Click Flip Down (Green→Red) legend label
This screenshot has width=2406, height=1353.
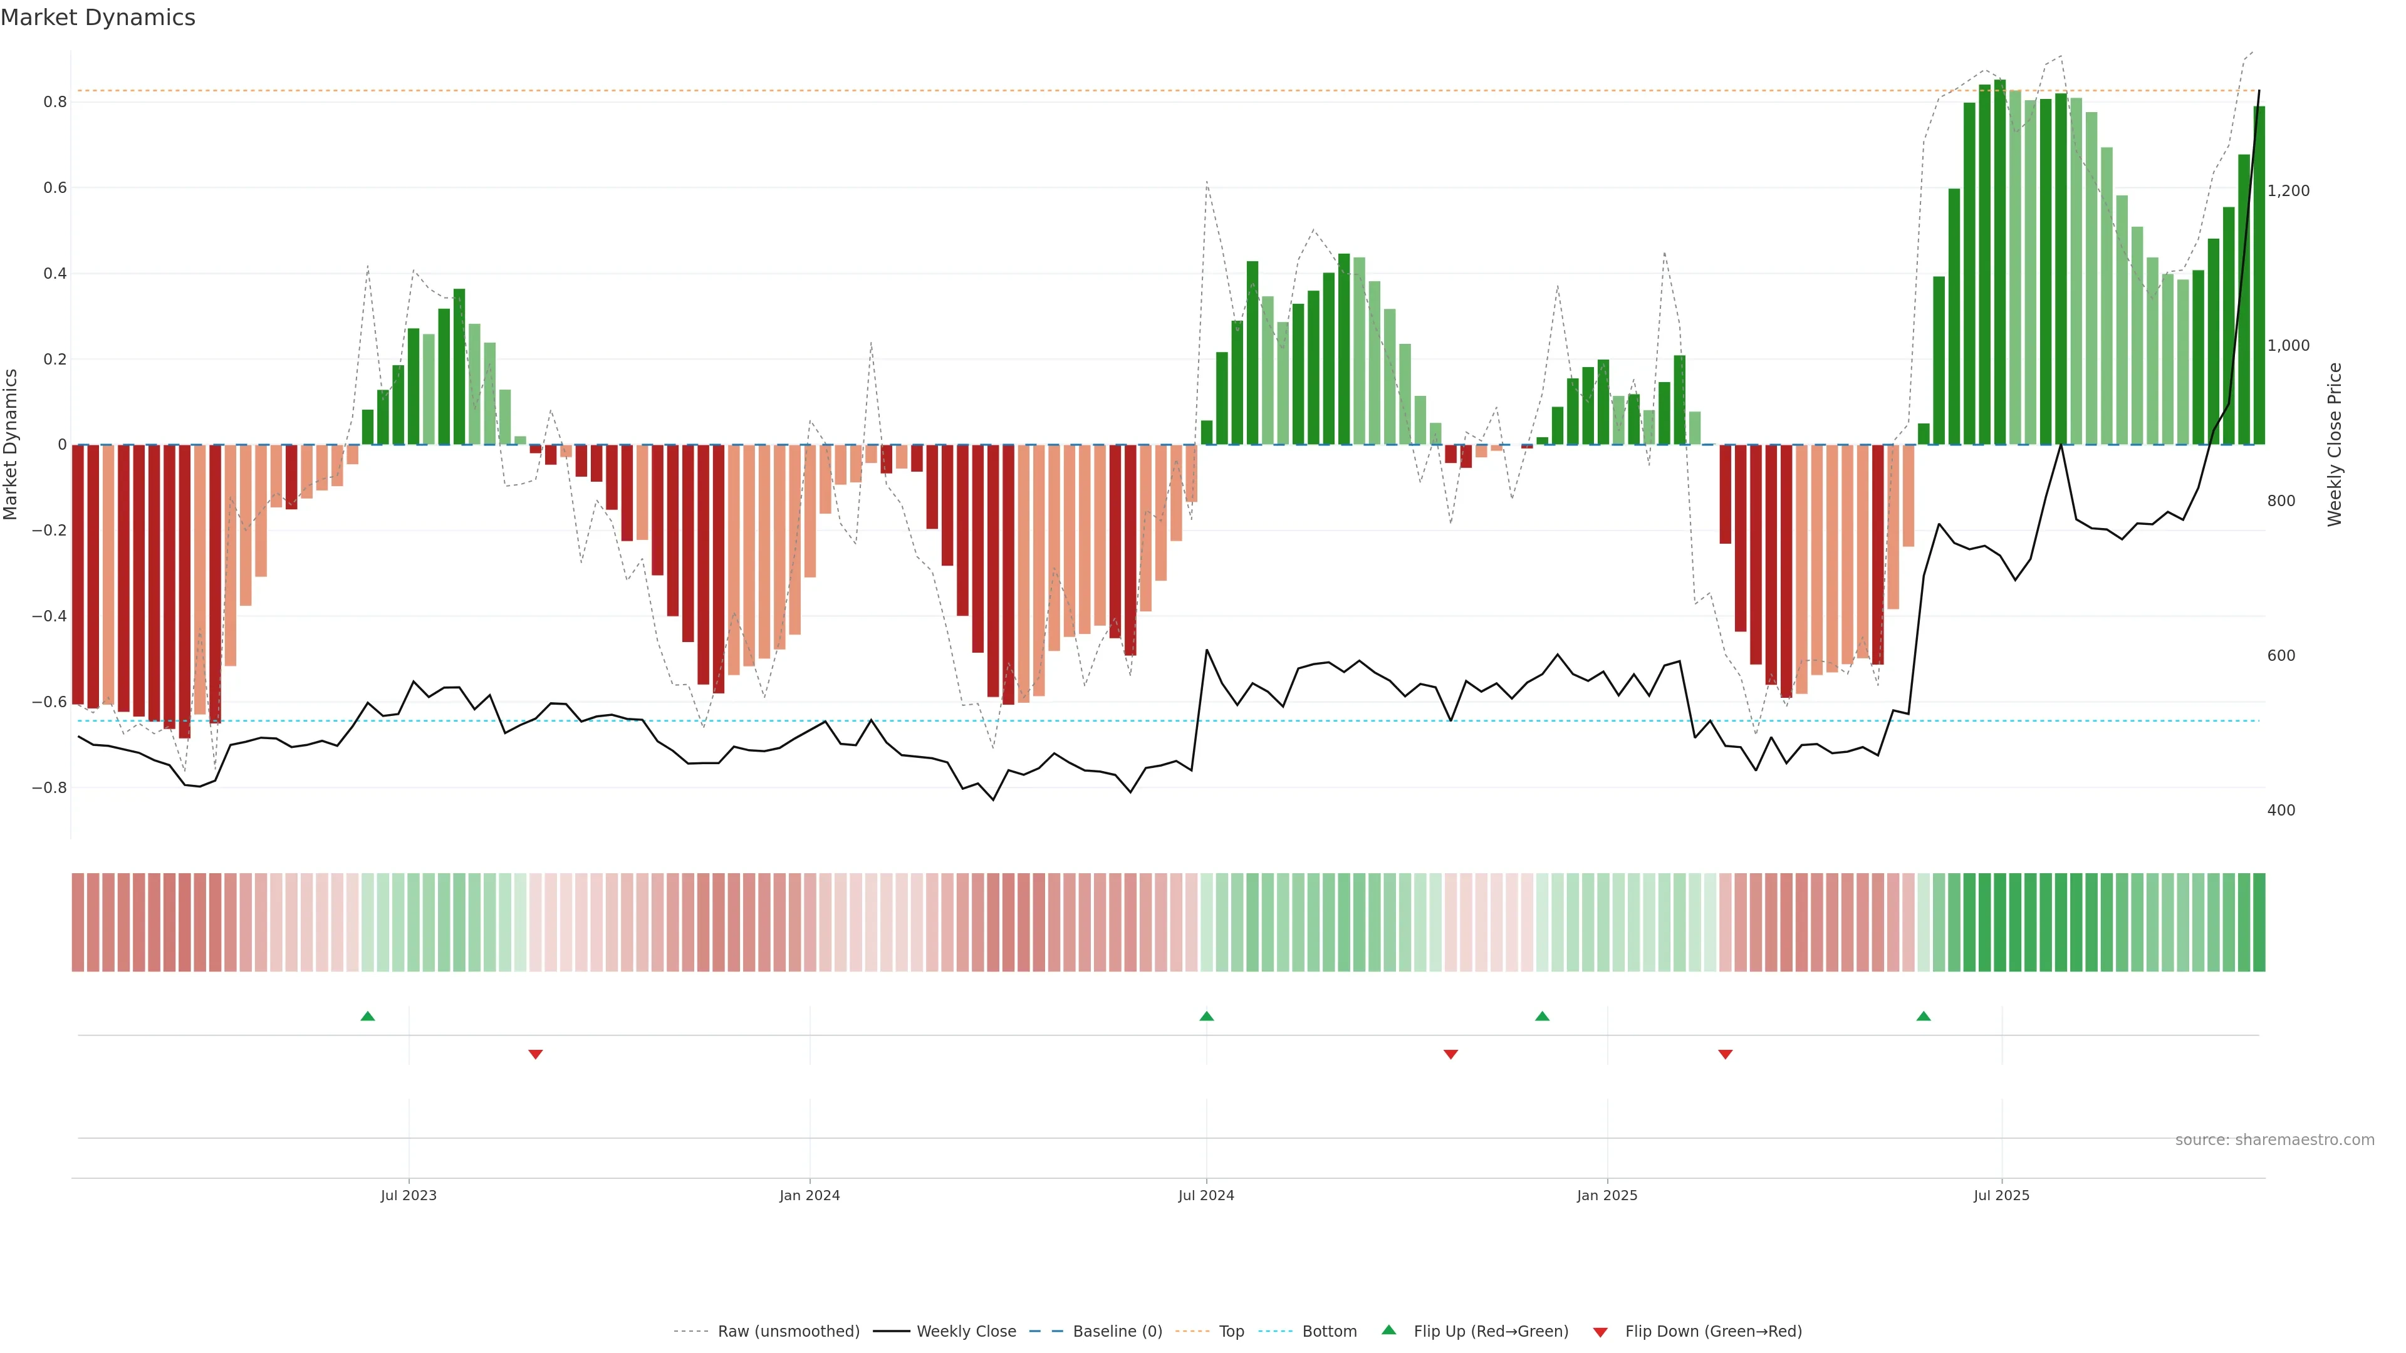[1713, 1332]
